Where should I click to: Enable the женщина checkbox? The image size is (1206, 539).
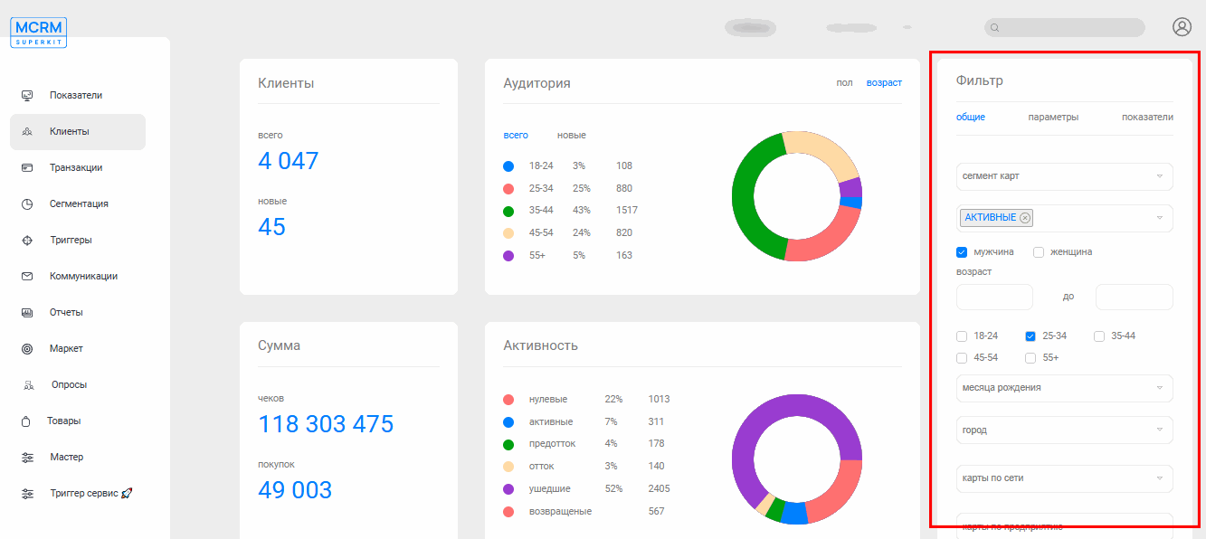coord(1039,252)
